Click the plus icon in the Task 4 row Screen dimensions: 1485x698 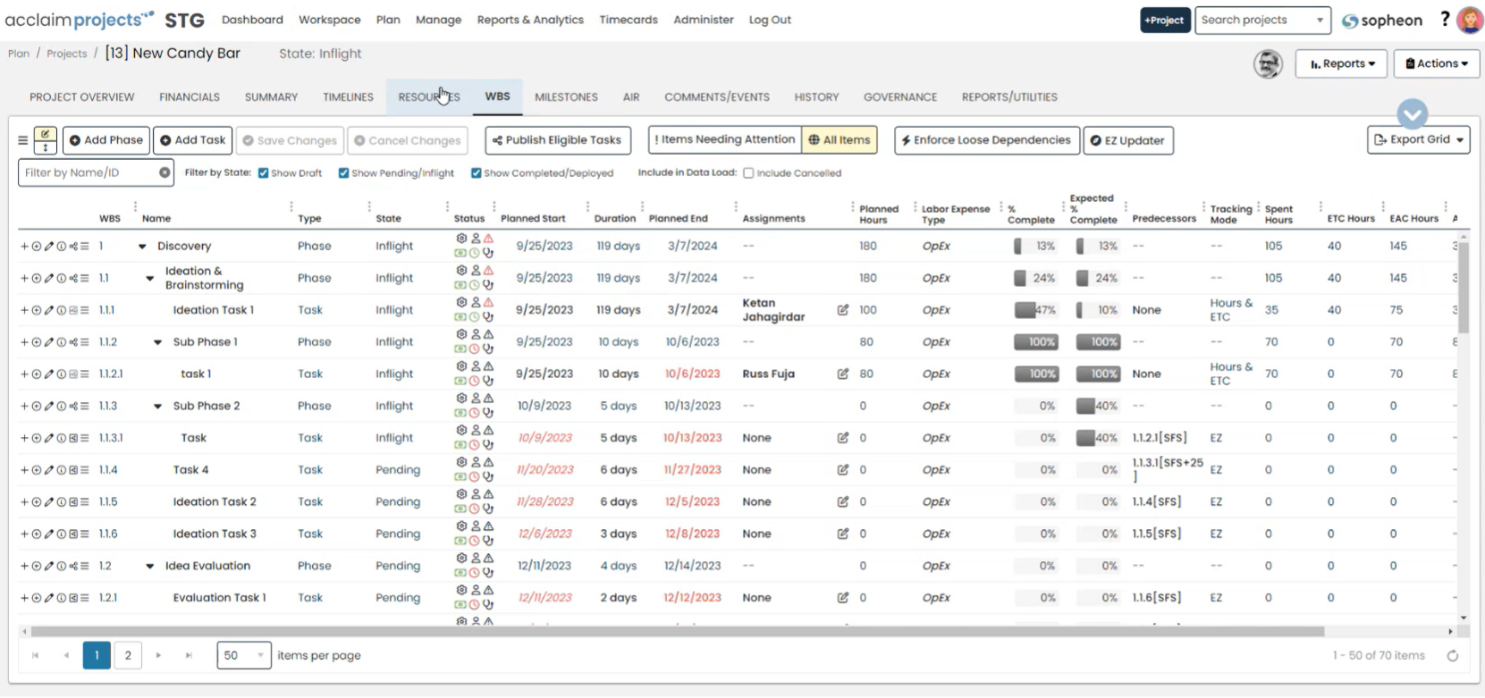pyautogui.click(x=24, y=470)
